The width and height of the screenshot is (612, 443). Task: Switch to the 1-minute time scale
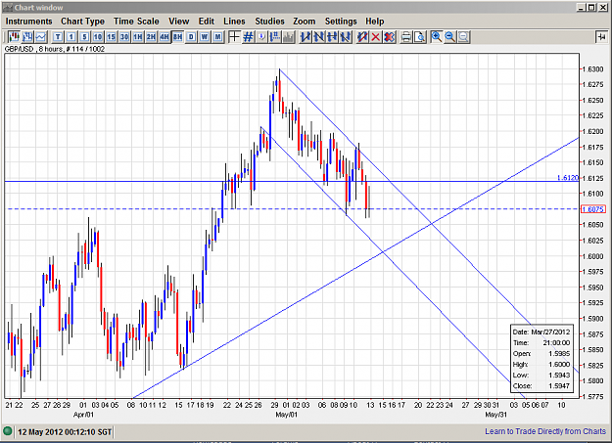click(x=71, y=37)
